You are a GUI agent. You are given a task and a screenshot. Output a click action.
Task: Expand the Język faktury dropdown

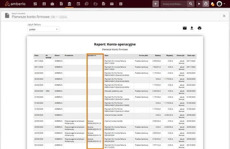pos(43,29)
